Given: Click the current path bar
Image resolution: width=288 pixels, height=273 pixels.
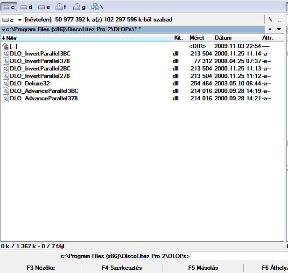Looking at the screenshot, I should point(133,29).
